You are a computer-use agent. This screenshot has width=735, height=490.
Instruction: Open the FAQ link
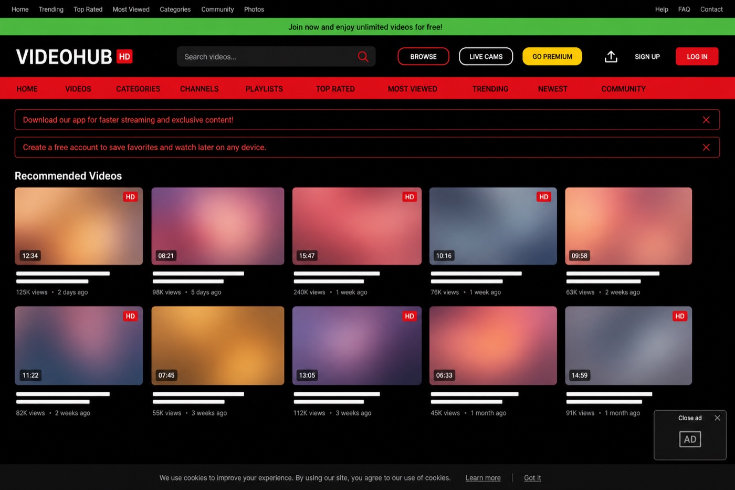click(684, 9)
